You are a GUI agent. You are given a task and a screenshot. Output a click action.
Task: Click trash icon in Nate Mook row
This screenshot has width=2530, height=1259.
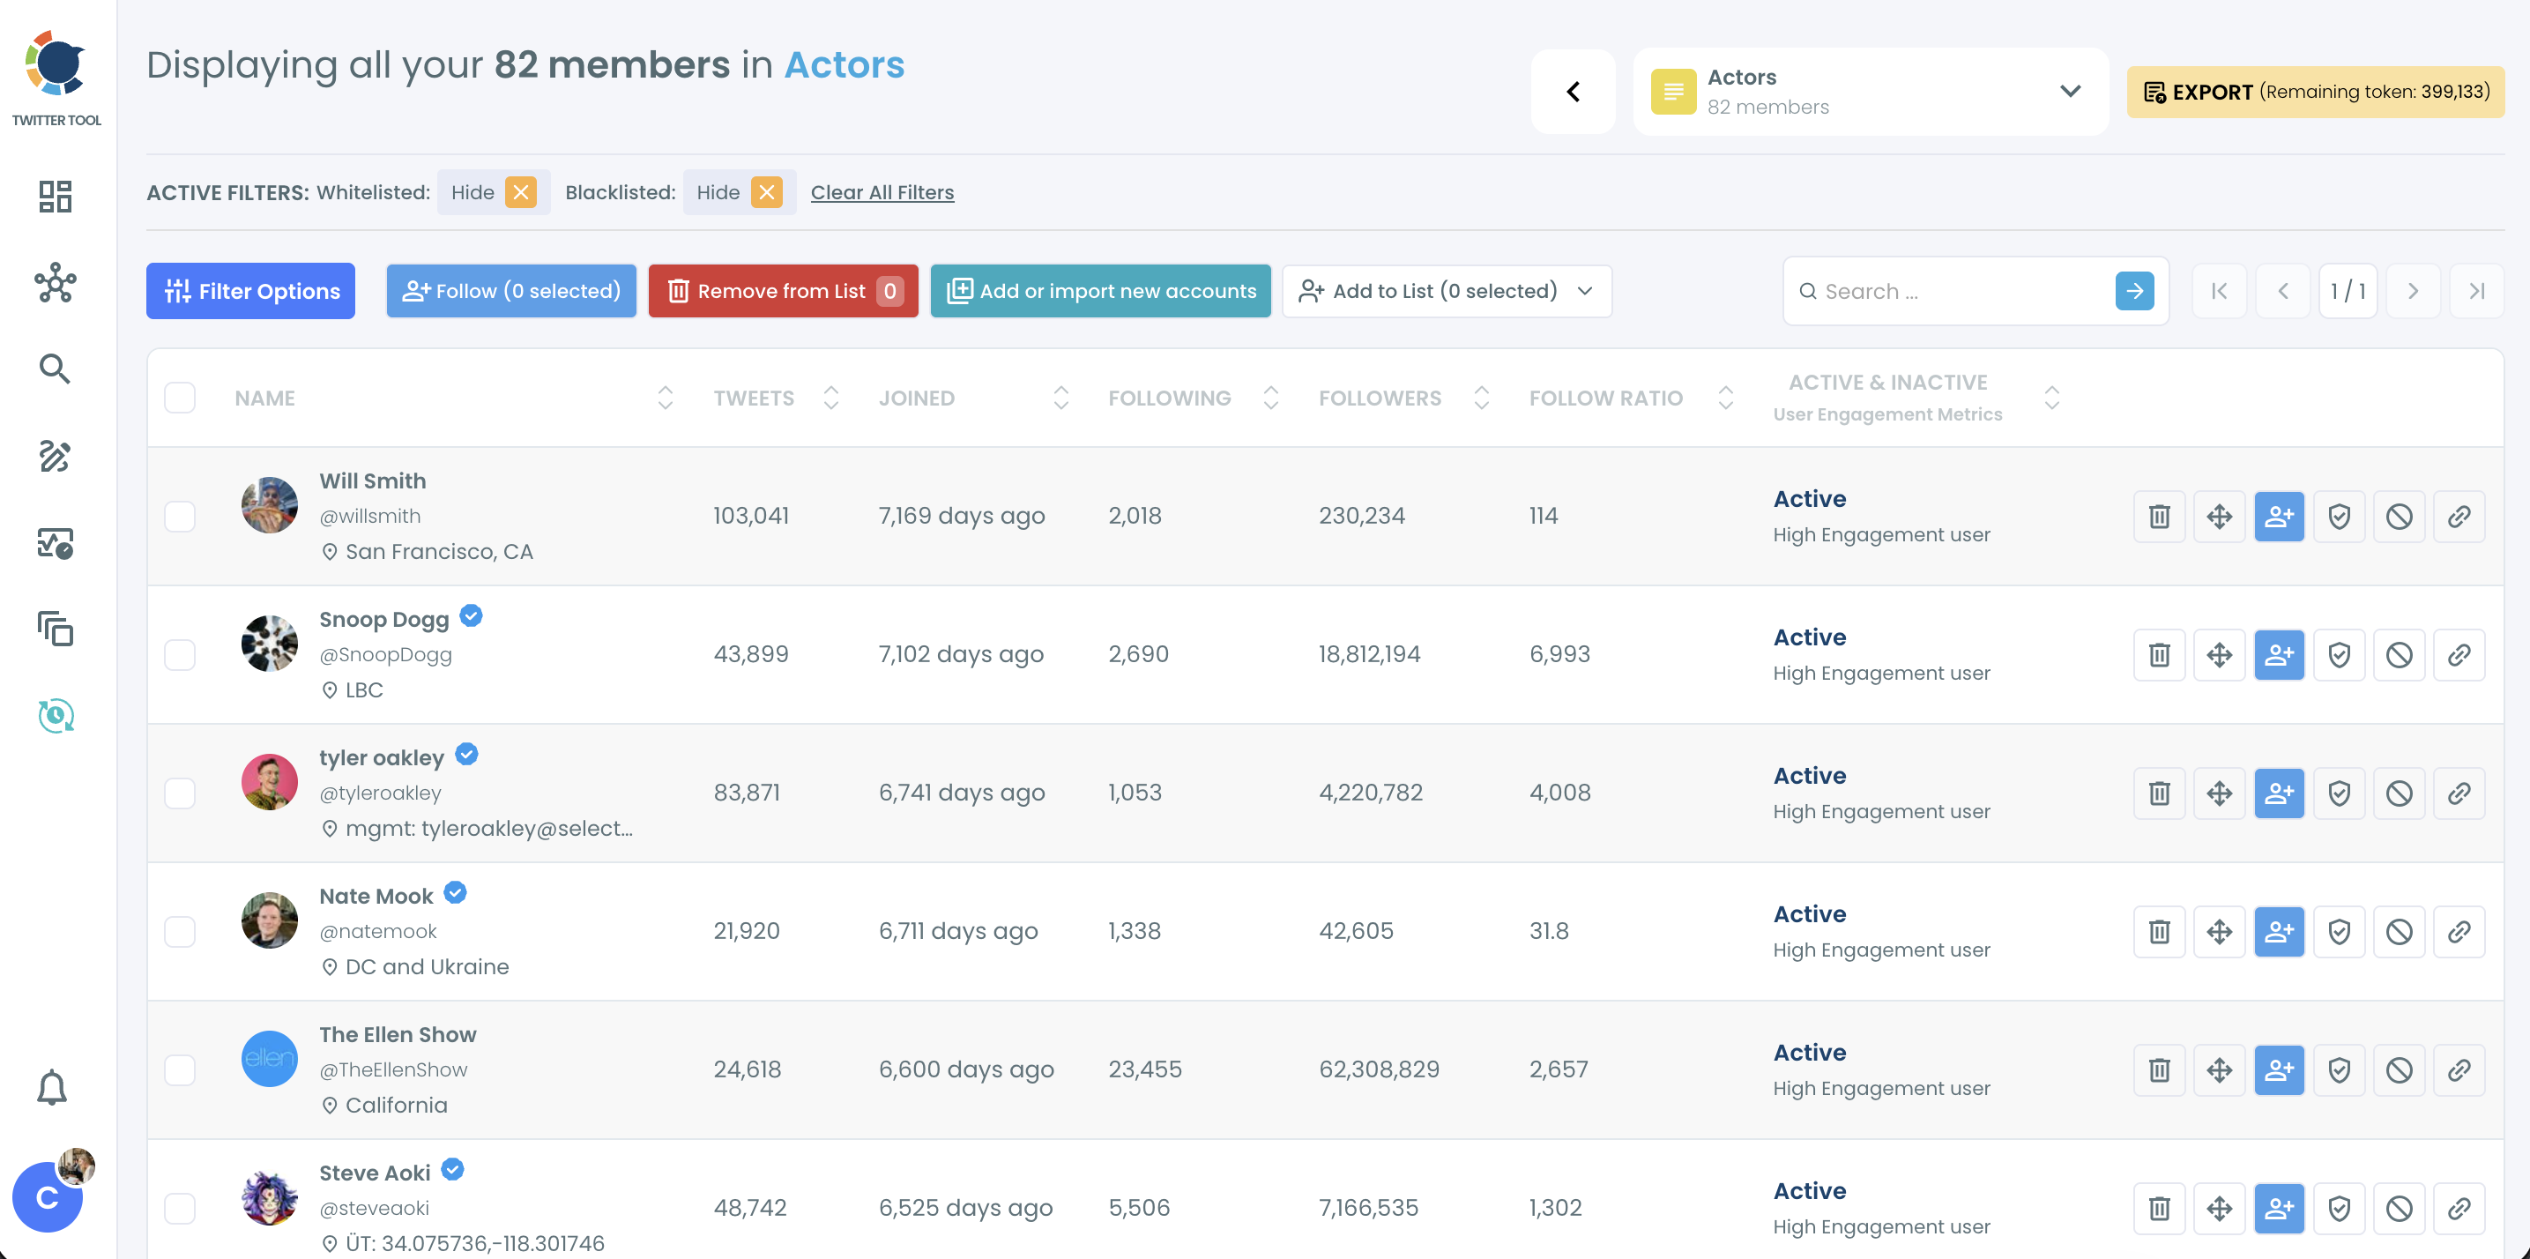tap(2159, 932)
